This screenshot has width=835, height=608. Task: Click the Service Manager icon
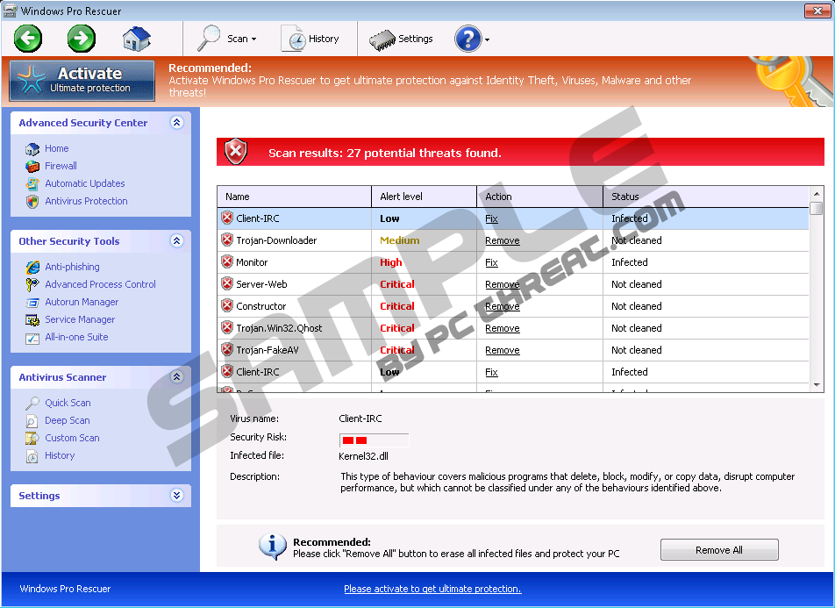(32, 319)
